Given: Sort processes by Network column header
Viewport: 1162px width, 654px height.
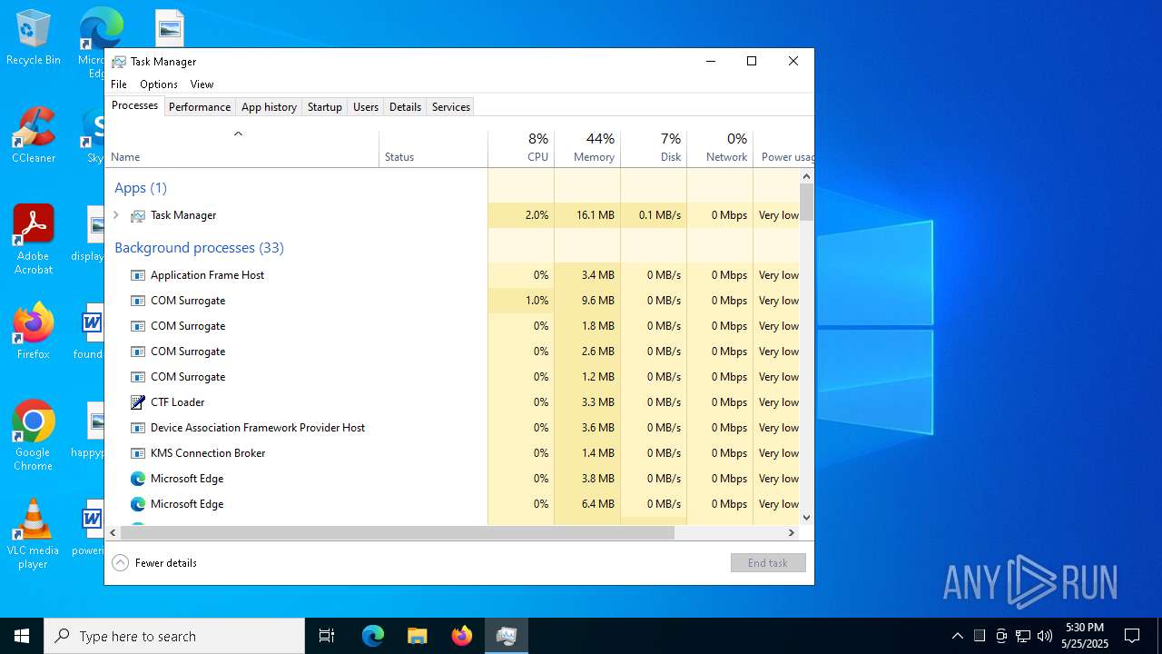Looking at the screenshot, I should point(720,148).
